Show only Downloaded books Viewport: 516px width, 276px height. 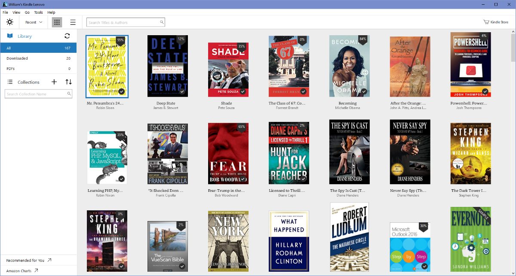coord(38,58)
